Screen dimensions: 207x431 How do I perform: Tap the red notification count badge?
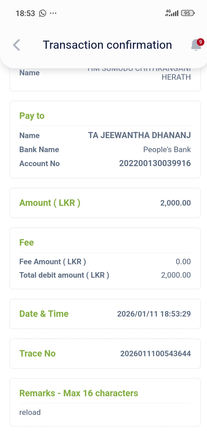pyautogui.click(x=200, y=42)
